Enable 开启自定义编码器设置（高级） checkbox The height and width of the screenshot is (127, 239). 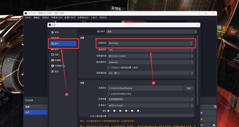pos(109,68)
